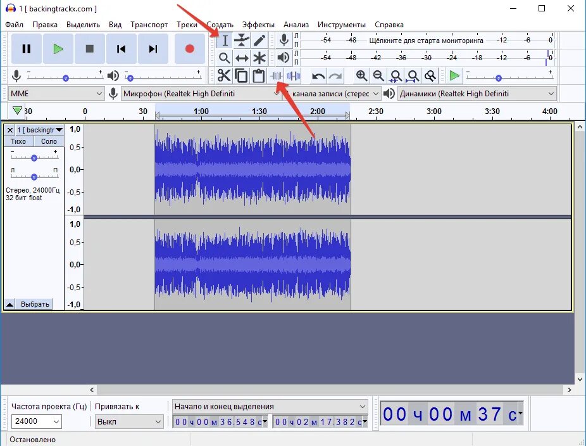586x446 pixels.
Task: Redo the last undone action
Action: pos(335,76)
